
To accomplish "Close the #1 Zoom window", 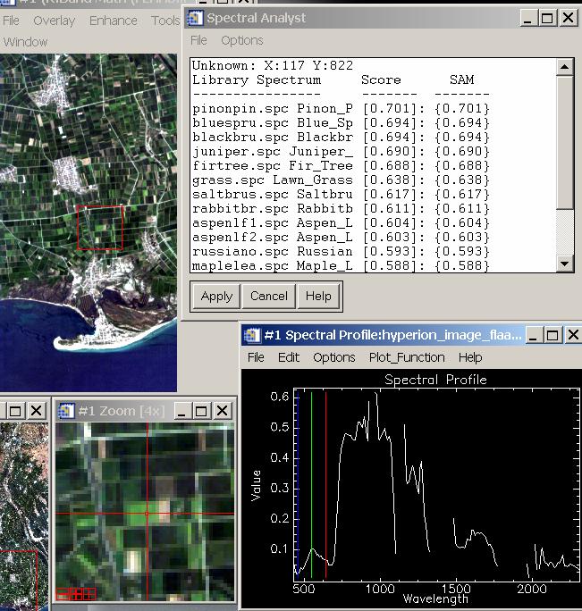I will click(222, 411).
